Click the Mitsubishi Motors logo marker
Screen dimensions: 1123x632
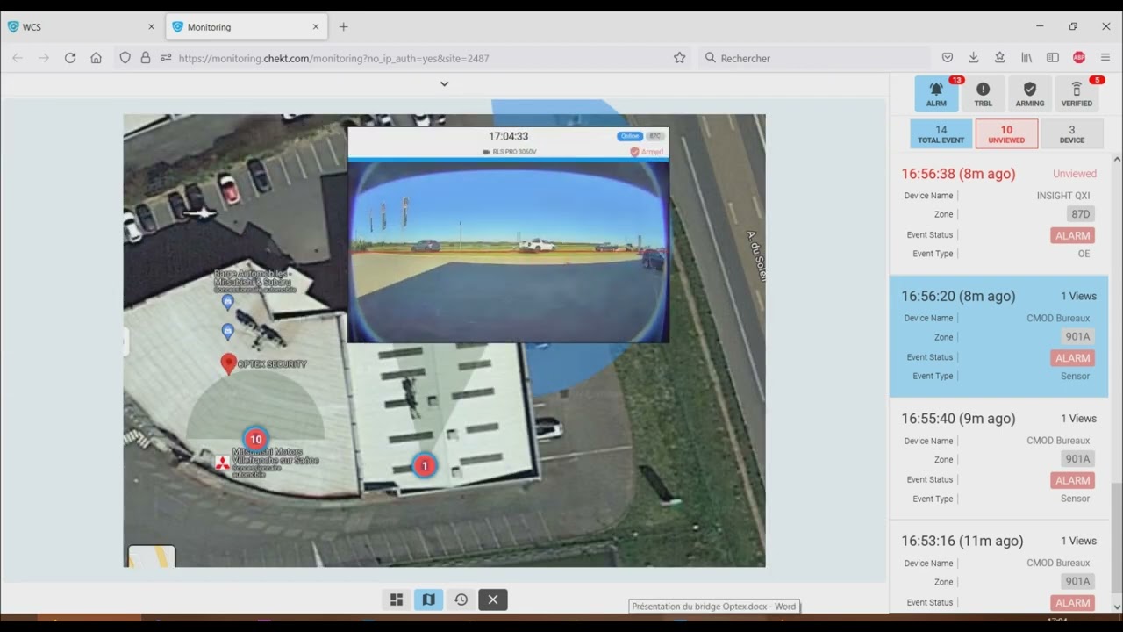point(223,463)
